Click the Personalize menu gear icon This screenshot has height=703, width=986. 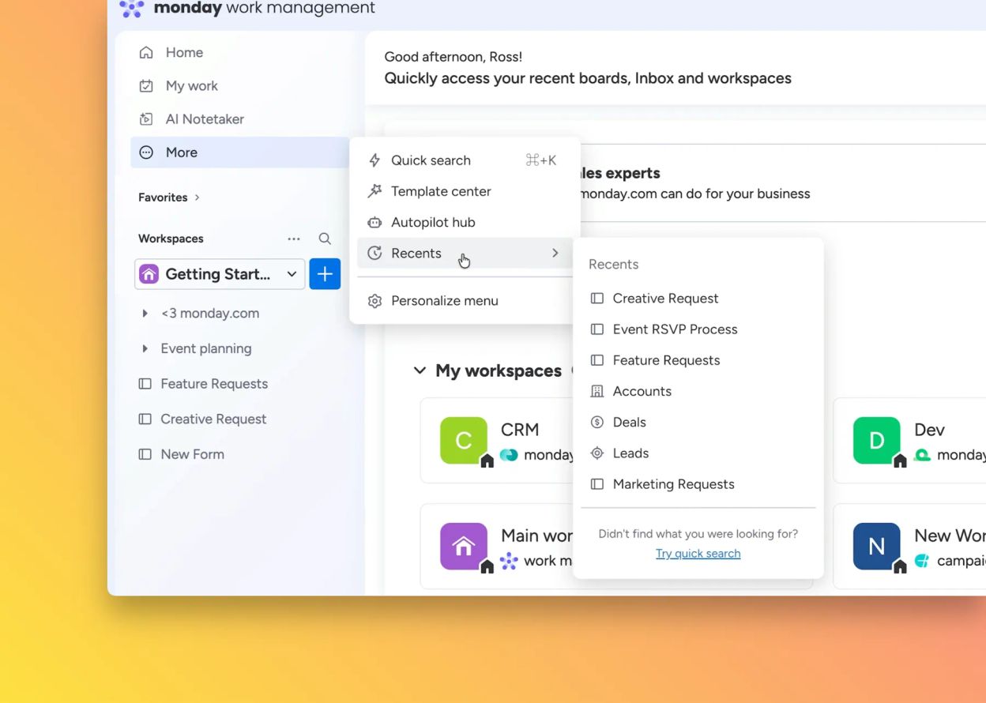pyautogui.click(x=375, y=301)
